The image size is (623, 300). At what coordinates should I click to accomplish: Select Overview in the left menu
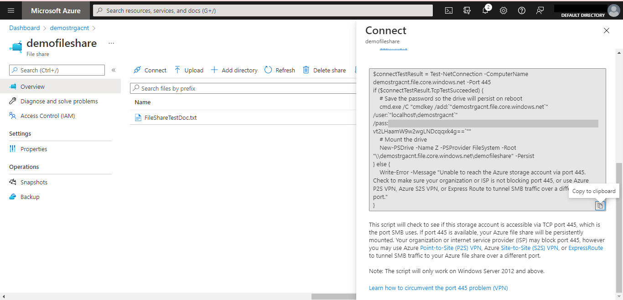pos(60,86)
